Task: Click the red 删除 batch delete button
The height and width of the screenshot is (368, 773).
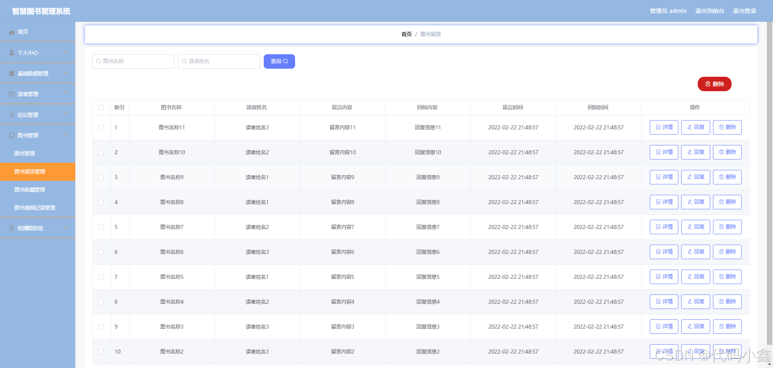Action: coord(715,84)
